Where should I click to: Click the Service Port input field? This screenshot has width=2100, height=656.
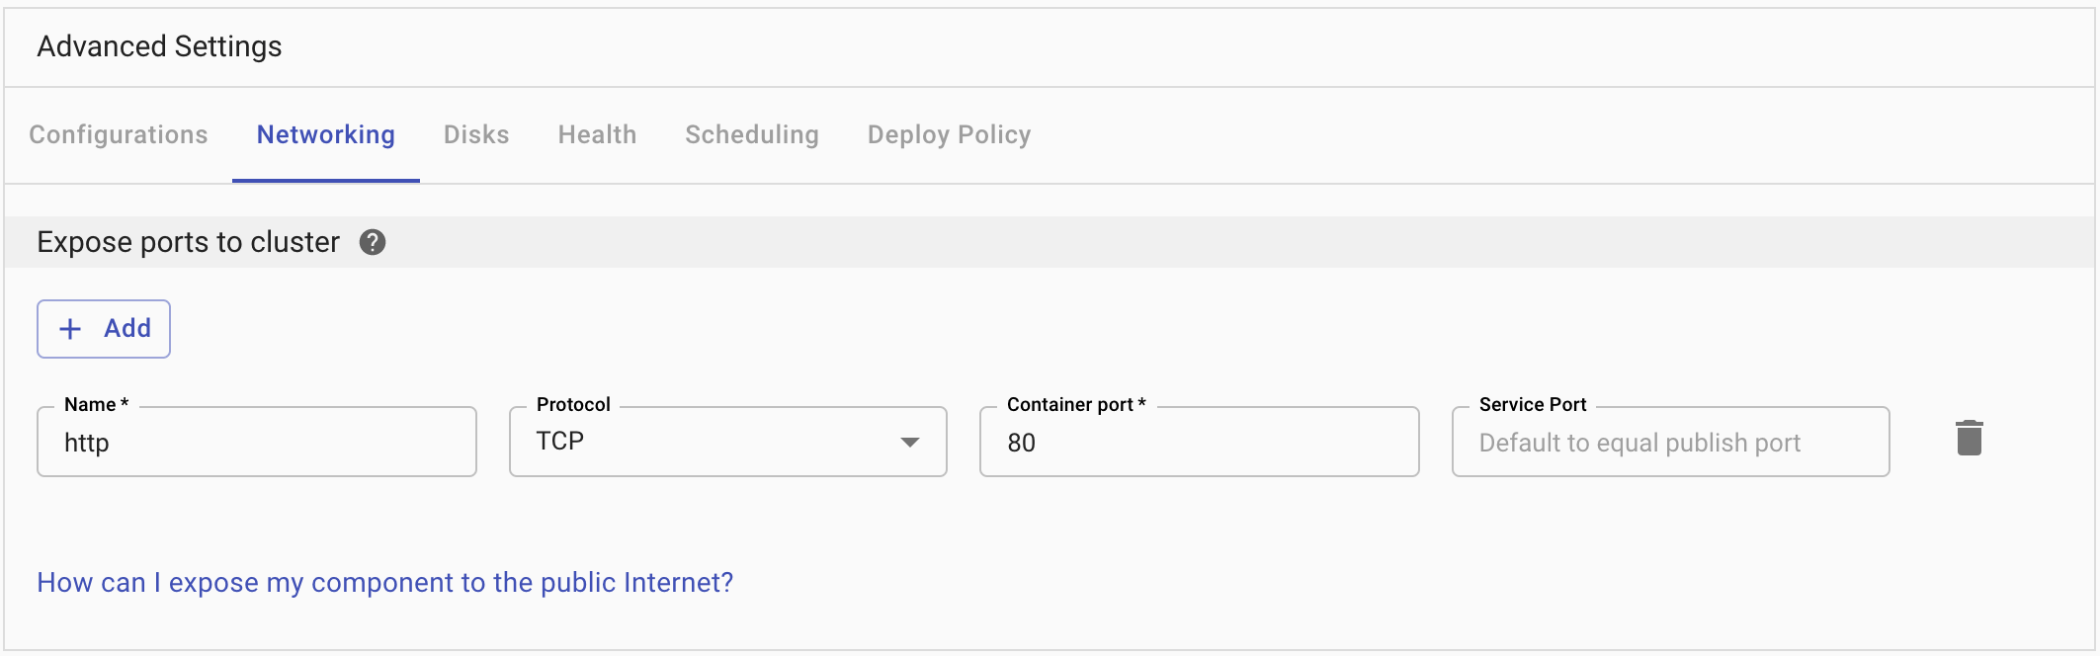pyautogui.click(x=1671, y=442)
